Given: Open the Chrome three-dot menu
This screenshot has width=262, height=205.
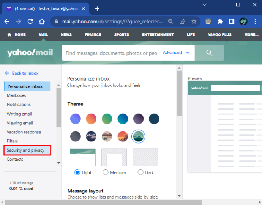Looking at the screenshot, I should coord(255,22).
